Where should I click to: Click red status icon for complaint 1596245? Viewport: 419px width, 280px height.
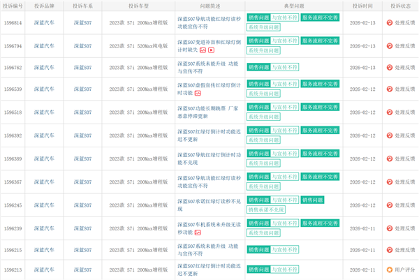click(389, 206)
